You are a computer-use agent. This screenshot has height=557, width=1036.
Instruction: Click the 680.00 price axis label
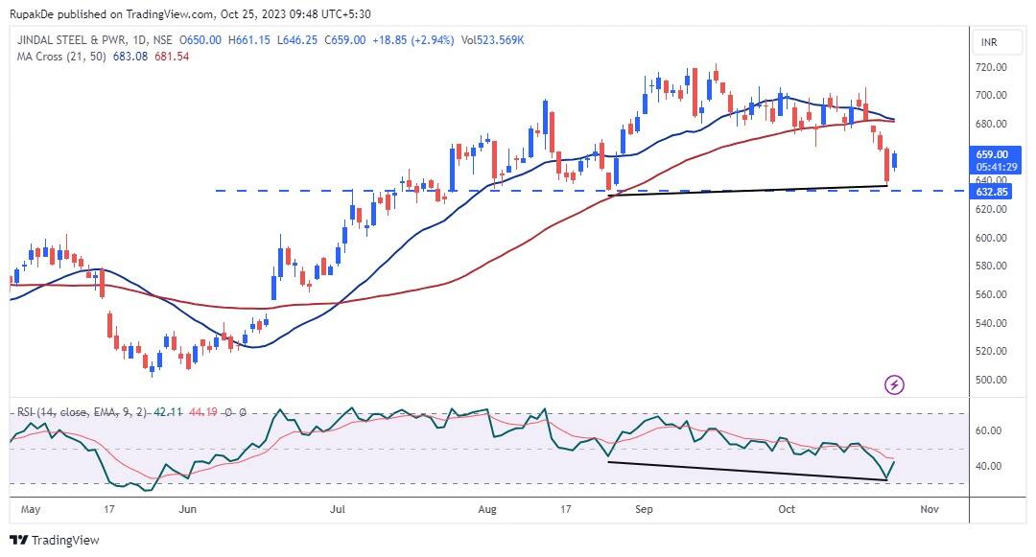point(991,124)
